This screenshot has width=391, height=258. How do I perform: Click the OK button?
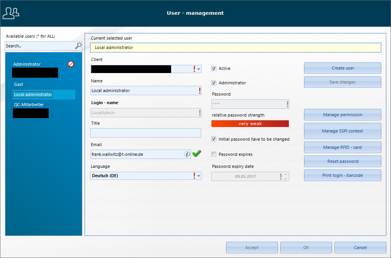coord(306,248)
